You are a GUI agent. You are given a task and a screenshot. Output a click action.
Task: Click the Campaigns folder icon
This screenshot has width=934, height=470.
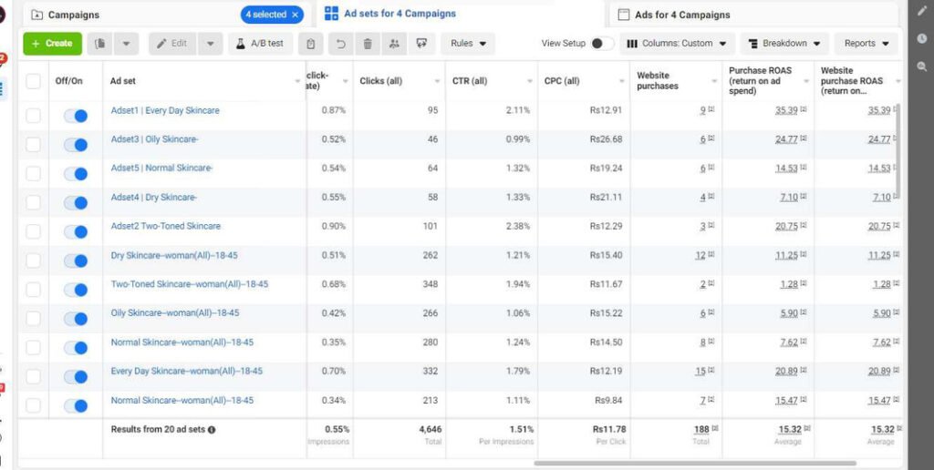[x=36, y=15]
